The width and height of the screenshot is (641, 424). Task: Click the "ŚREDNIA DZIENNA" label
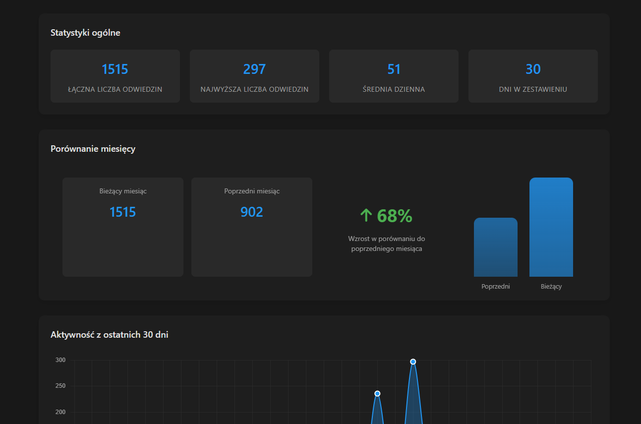point(394,89)
